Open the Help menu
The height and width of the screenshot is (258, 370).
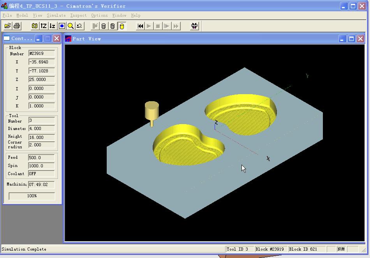pos(136,15)
